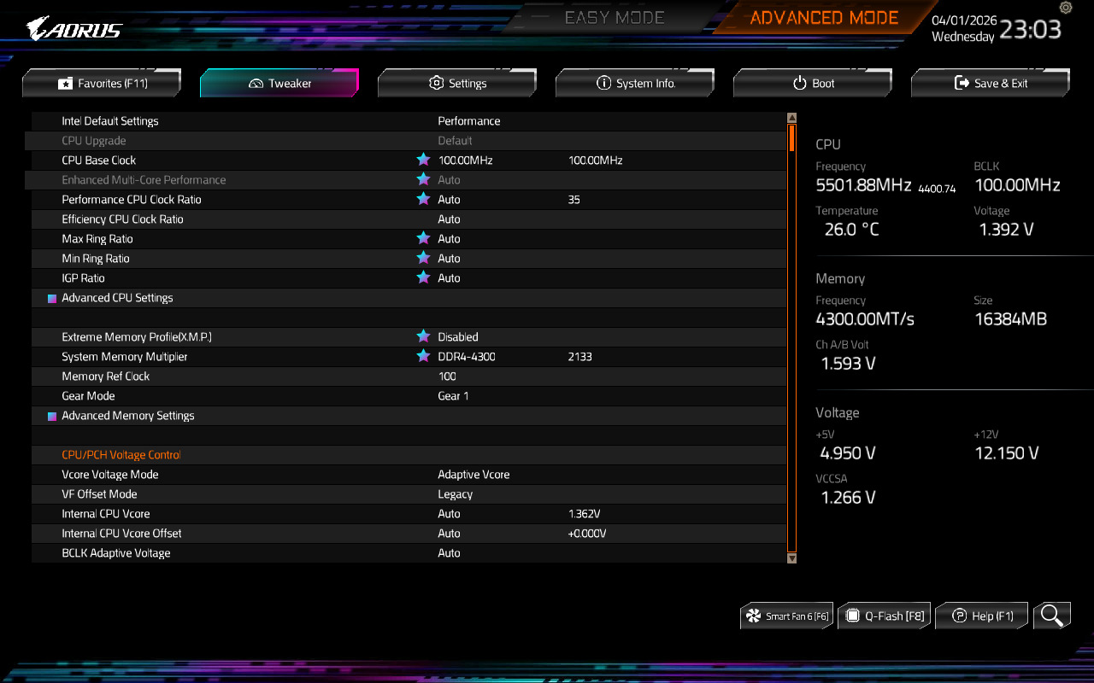Click scrollbar up arrow in settings list
Viewport: 1094px width, 683px height.
point(791,118)
